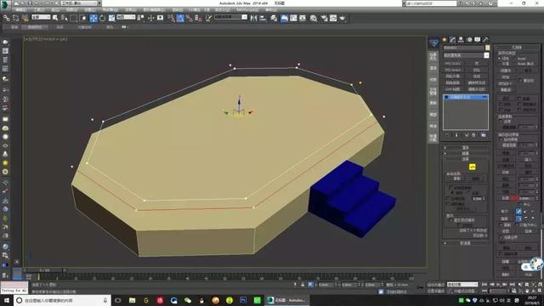Click the Align tool icon

point(263,18)
